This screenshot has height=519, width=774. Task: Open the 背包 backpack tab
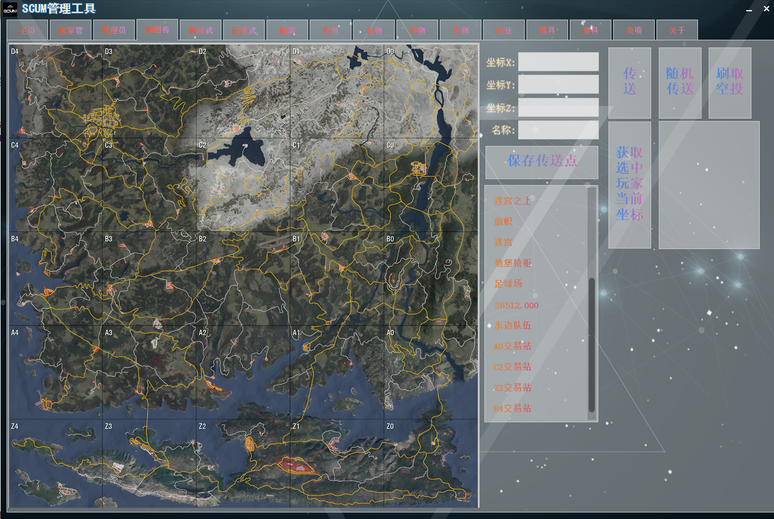[x=331, y=30]
